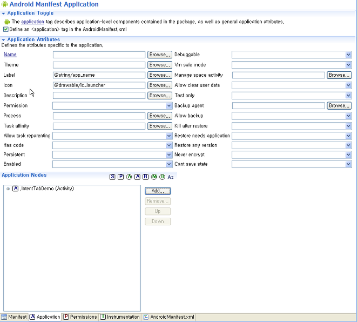358x322 pixels.
Task: Open the Enabled dropdown
Action: point(168,164)
